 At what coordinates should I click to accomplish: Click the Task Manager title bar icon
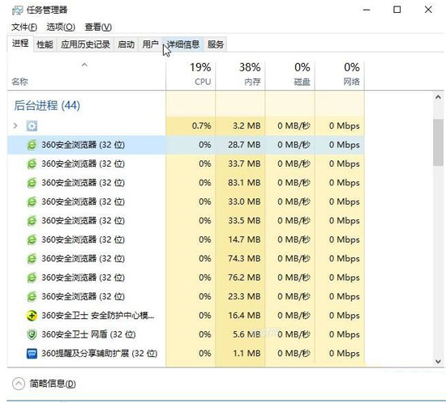(17, 11)
